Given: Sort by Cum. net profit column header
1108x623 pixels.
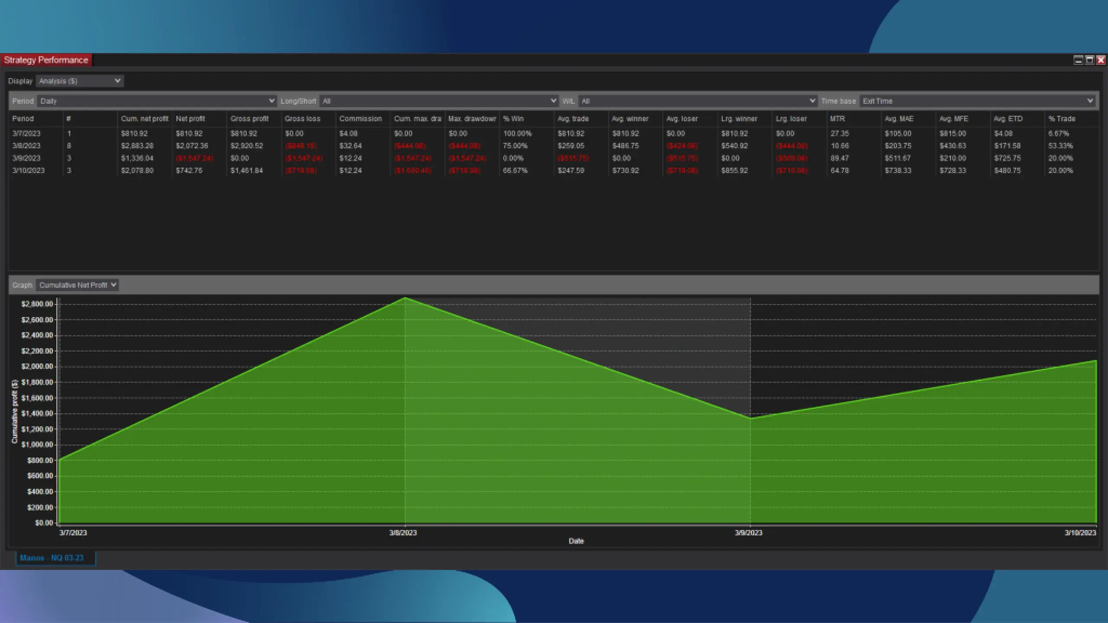Looking at the screenshot, I should (145, 119).
